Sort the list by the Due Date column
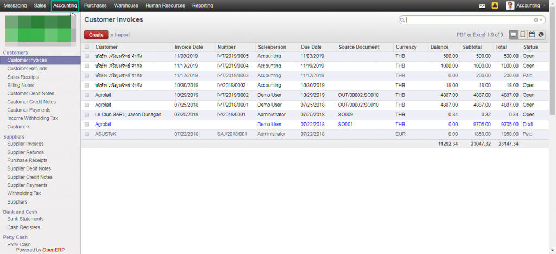Image resolution: width=556 pixels, height=254 pixels. [312, 47]
